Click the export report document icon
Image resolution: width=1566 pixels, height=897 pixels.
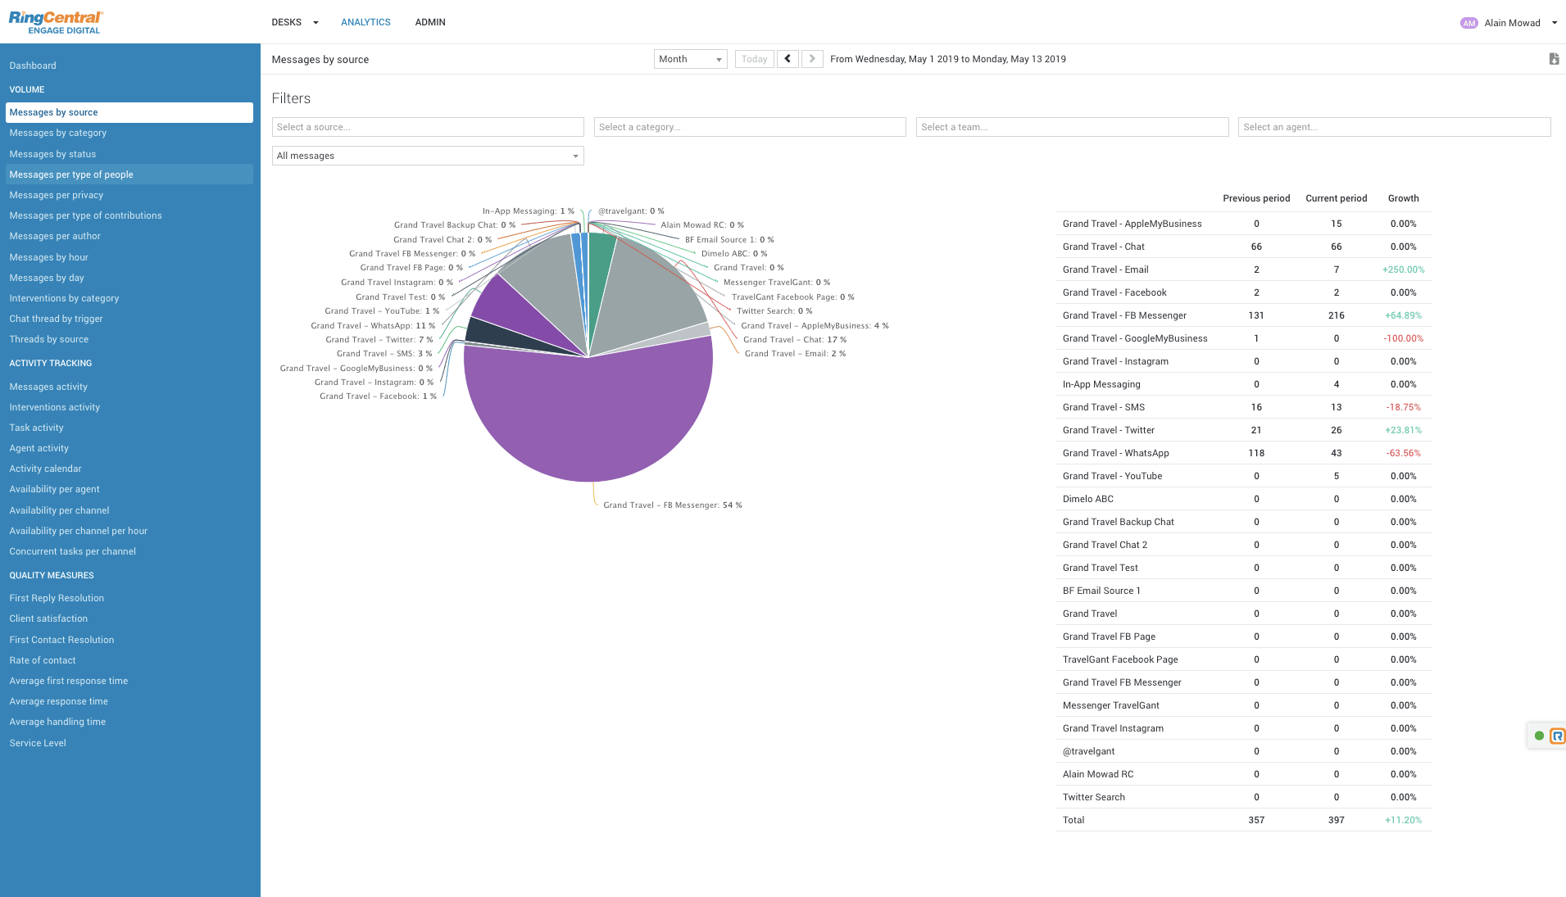[x=1553, y=59]
